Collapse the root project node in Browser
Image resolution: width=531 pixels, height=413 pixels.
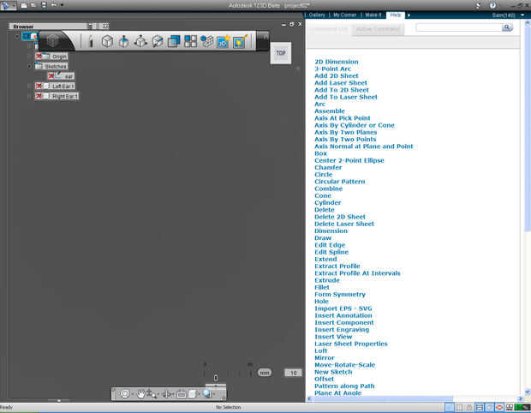(x=17, y=36)
